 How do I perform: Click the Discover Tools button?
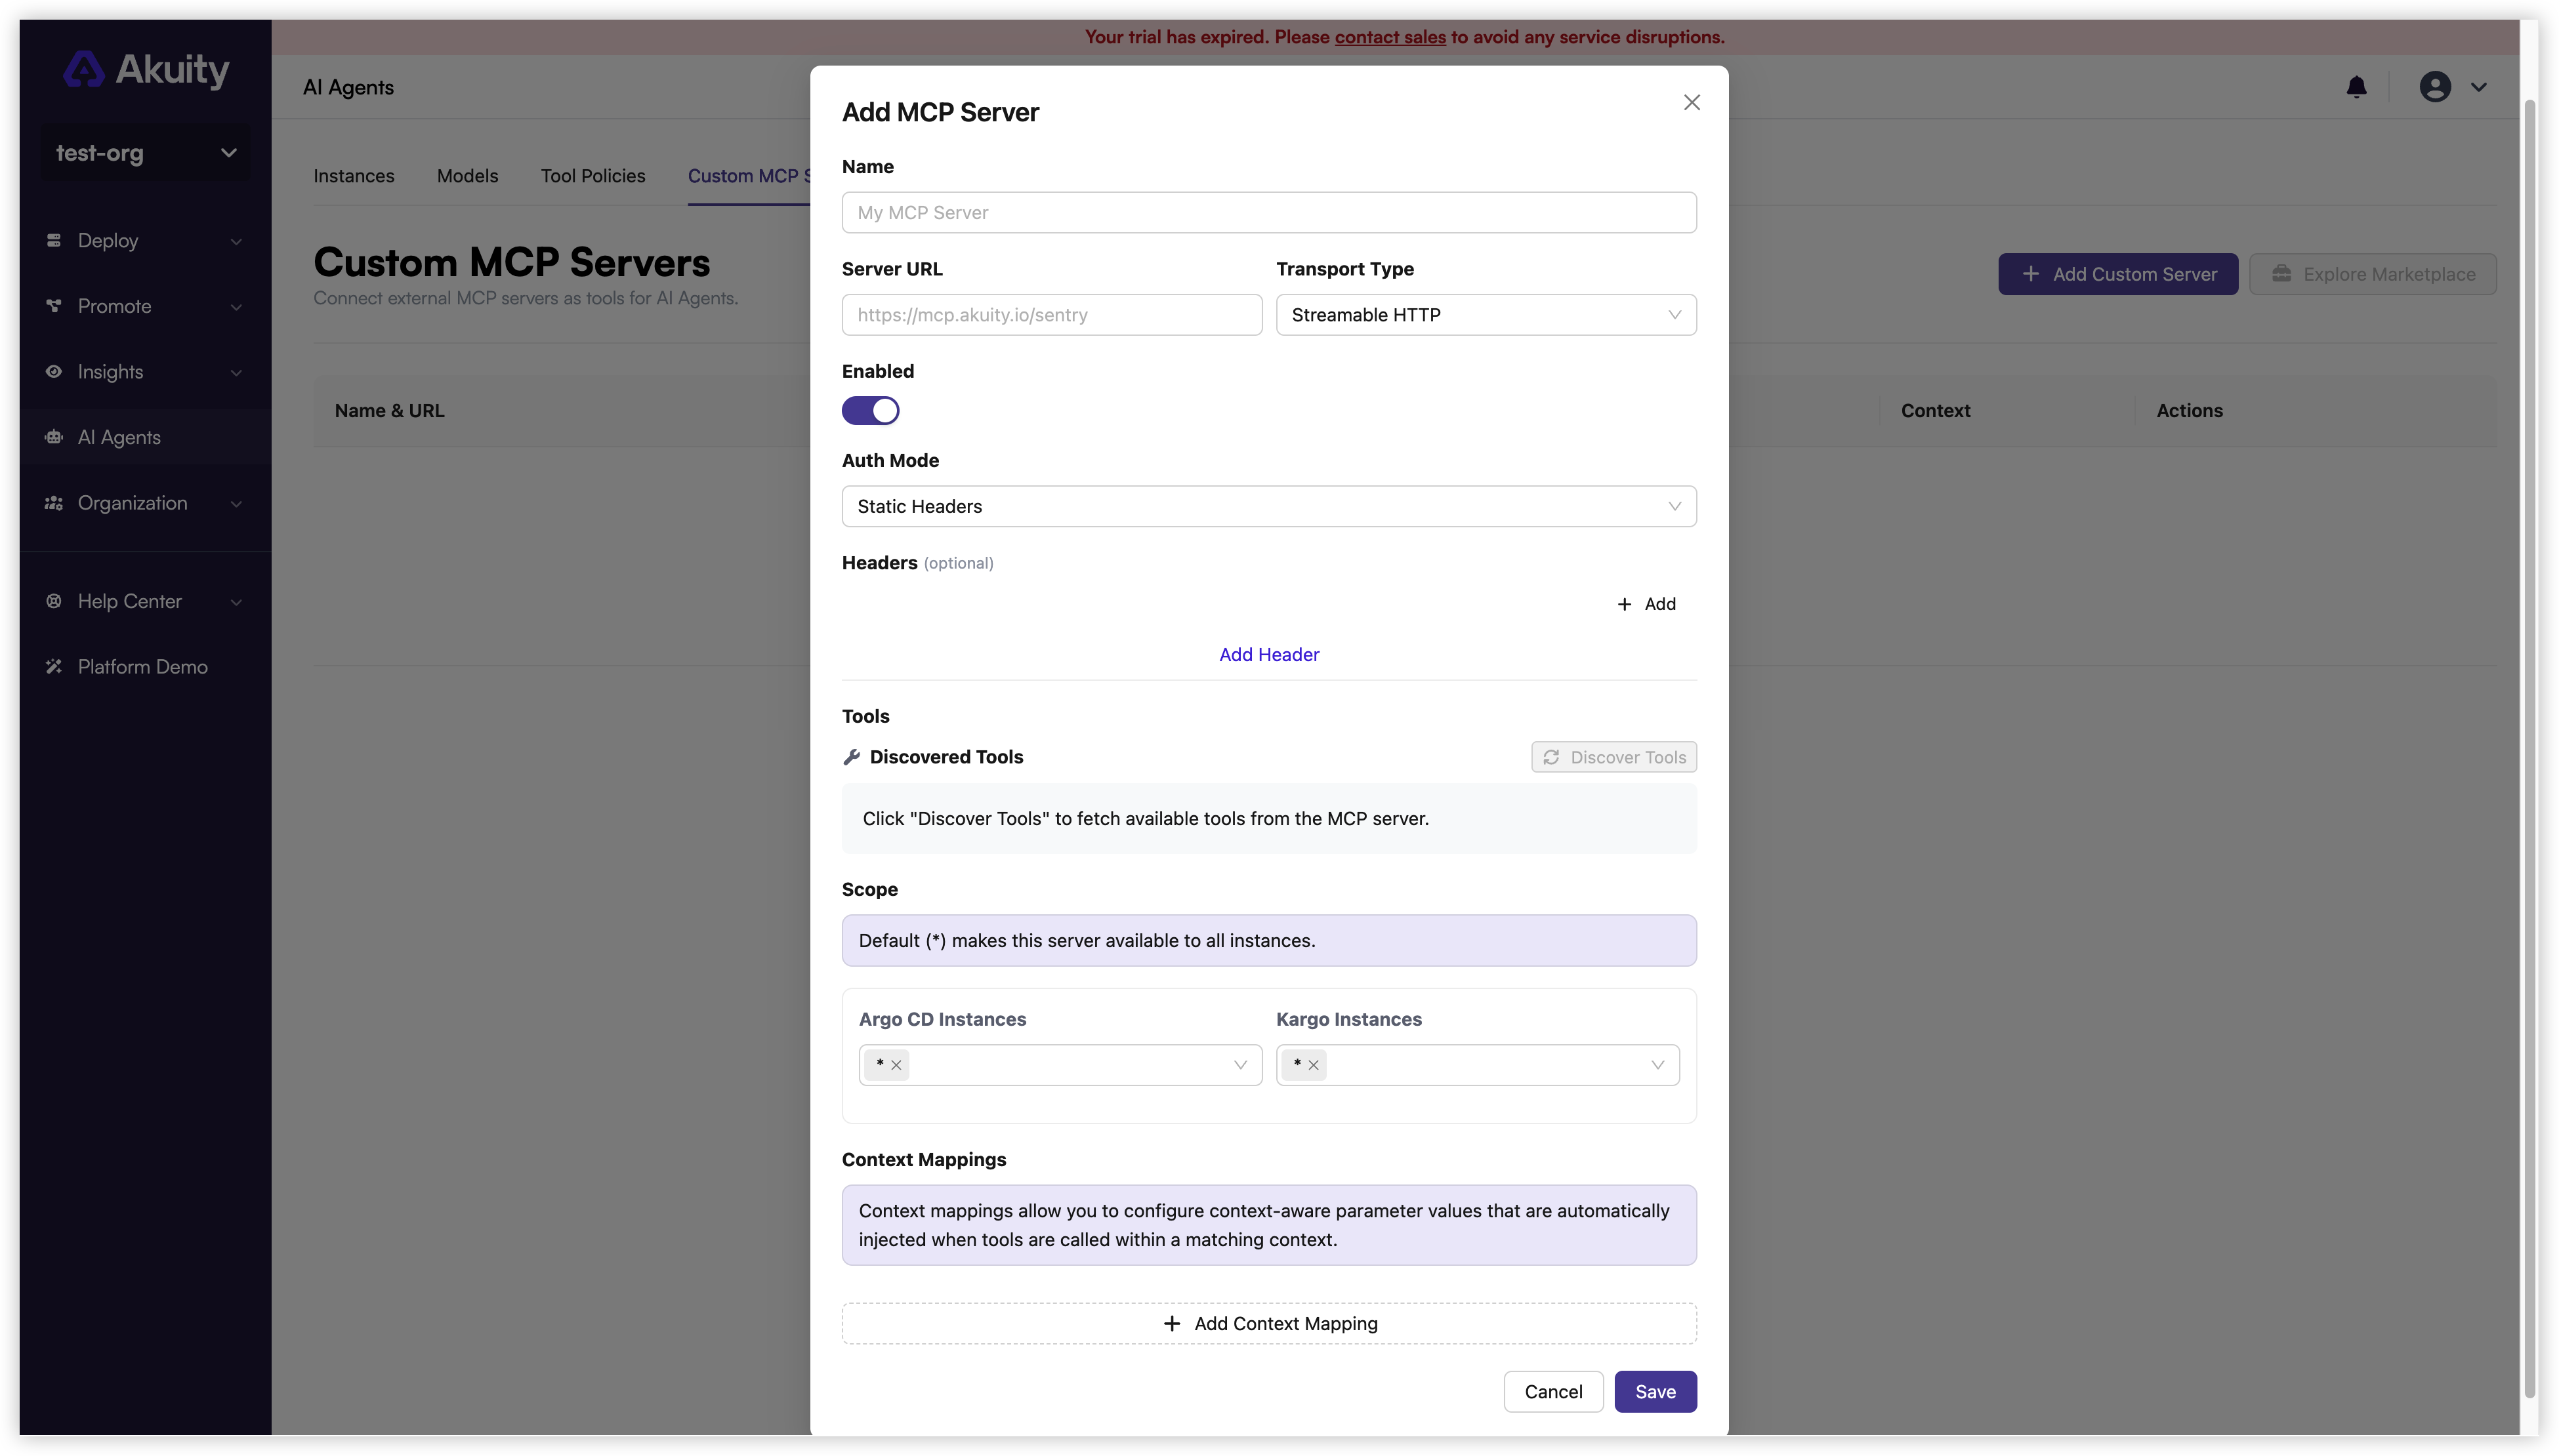coord(1613,757)
